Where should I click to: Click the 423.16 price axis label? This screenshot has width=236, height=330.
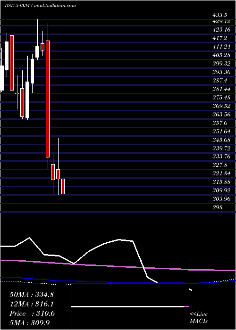[221, 30]
